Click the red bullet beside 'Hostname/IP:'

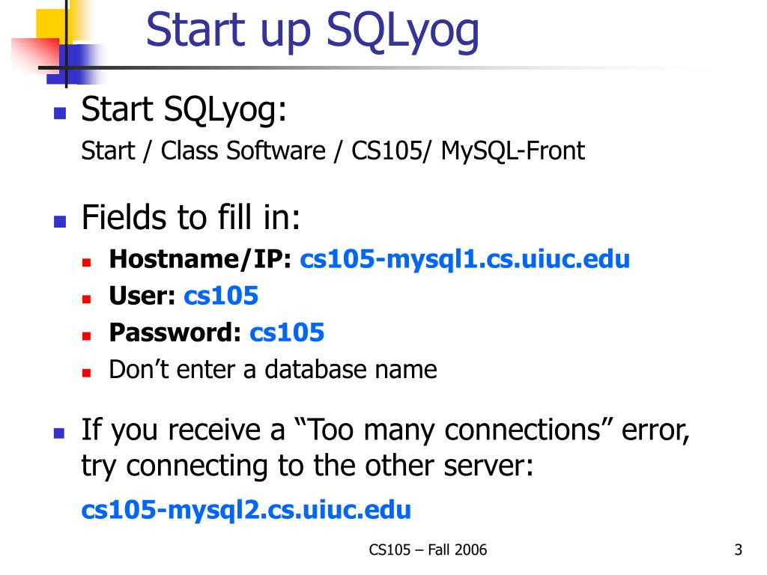coord(87,263)
